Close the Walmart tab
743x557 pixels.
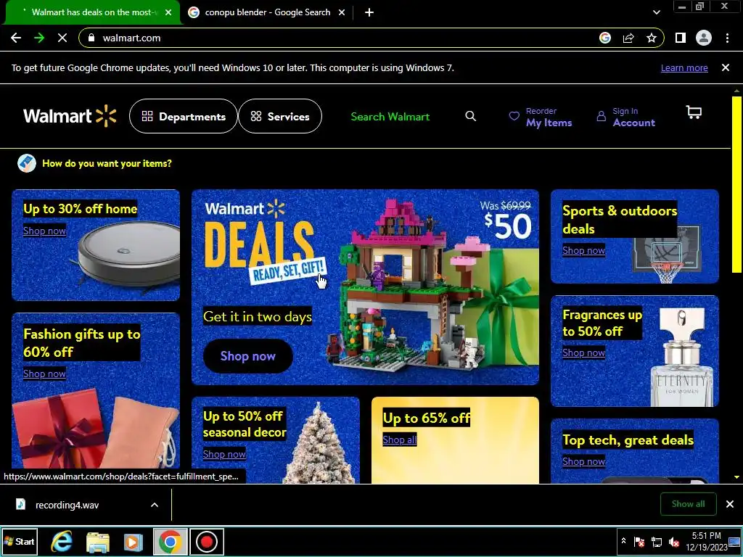tap(168, 12)
